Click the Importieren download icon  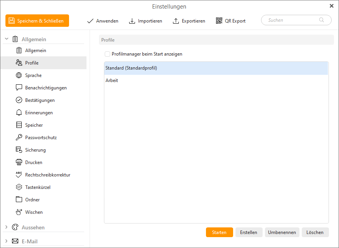[132, 21]
